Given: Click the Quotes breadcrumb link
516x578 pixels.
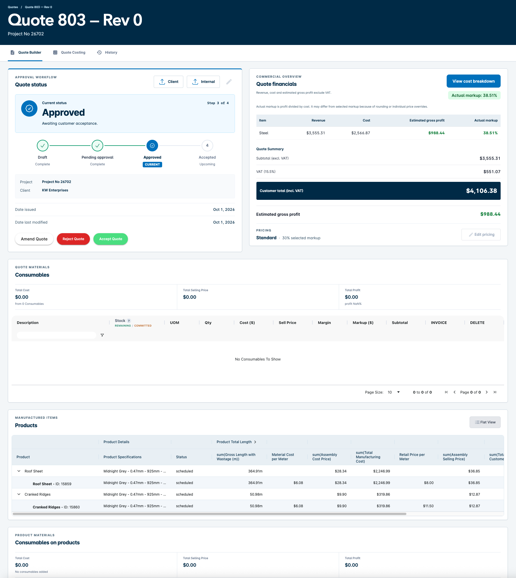Looking at the screenshot, I should (13, 7).
